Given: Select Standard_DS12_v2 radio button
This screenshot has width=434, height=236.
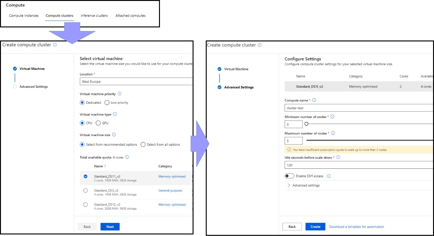Looking at the screenshot, I should click(x=85, y=205).
